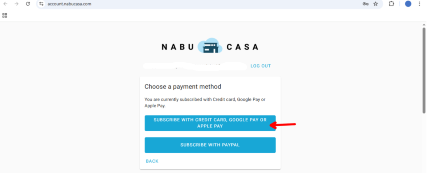
Task: Bookmark this page with the star icon
Action: click(376, 4)
